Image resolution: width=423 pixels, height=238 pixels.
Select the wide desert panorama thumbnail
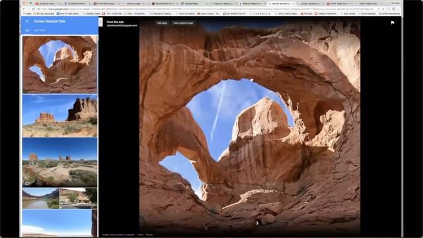pyautogui.click(x=60, y=162)
